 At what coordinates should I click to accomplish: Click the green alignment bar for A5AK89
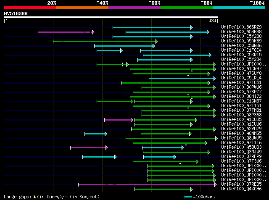pos(105,41)
